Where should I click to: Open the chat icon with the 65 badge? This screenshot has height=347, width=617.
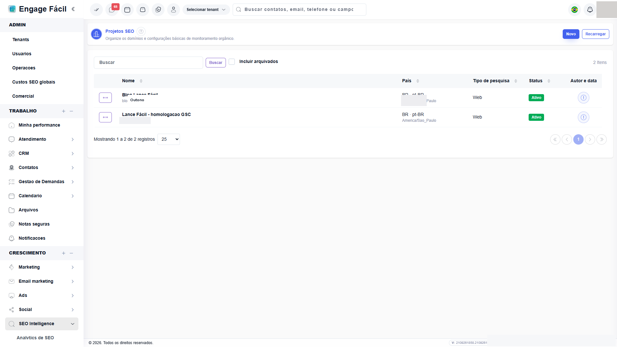pyautogui.click(x=112, y=10)
